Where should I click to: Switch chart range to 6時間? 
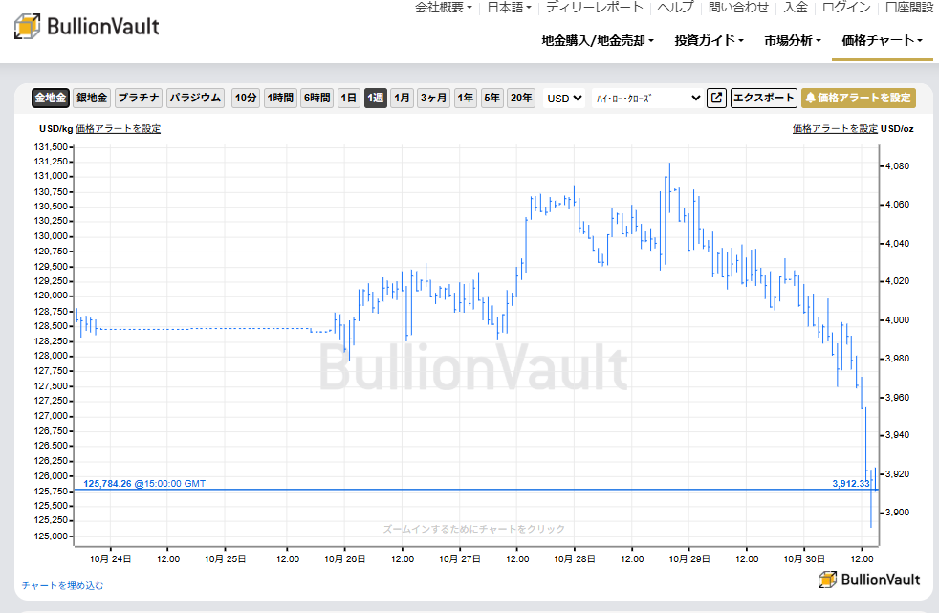317,98
